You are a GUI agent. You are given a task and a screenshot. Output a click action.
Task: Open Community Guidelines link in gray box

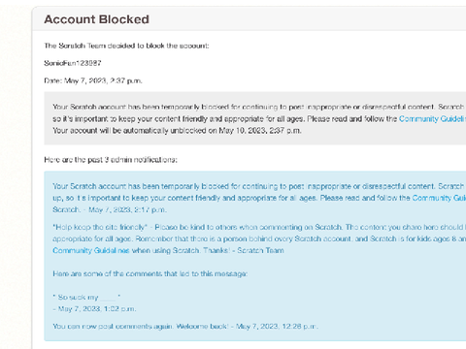(x=432, y=119)
